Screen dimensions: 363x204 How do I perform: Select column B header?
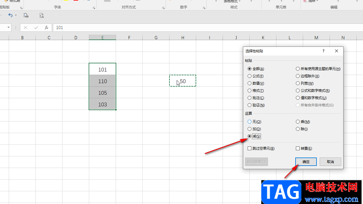click(x=22, y=37)
